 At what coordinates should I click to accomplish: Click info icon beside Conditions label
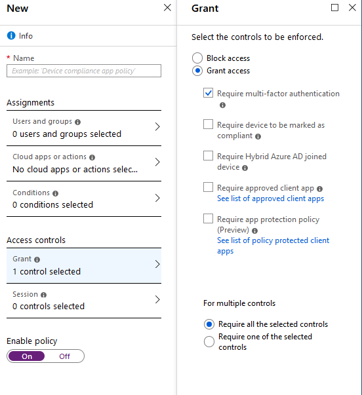click(55, 193)
